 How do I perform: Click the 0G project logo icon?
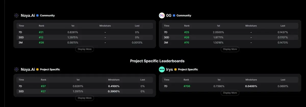click(162, 15)
